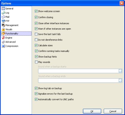The width and height of the screenshot is (125, 115).
Task: Enable Save the last task fully
Action: (x=36, y=34)
